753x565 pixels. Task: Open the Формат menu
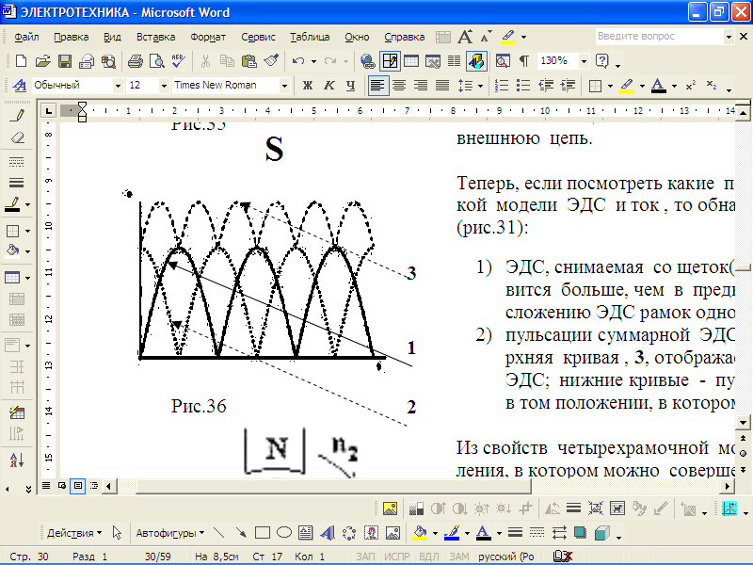[208, 37]
